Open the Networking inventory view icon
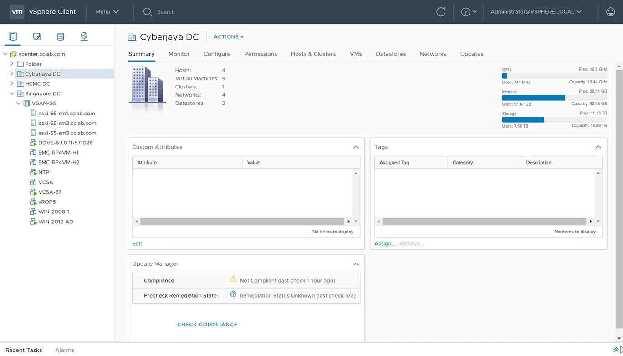The width and height of the screenshot is (623, 356). click(x=84, y=36)
